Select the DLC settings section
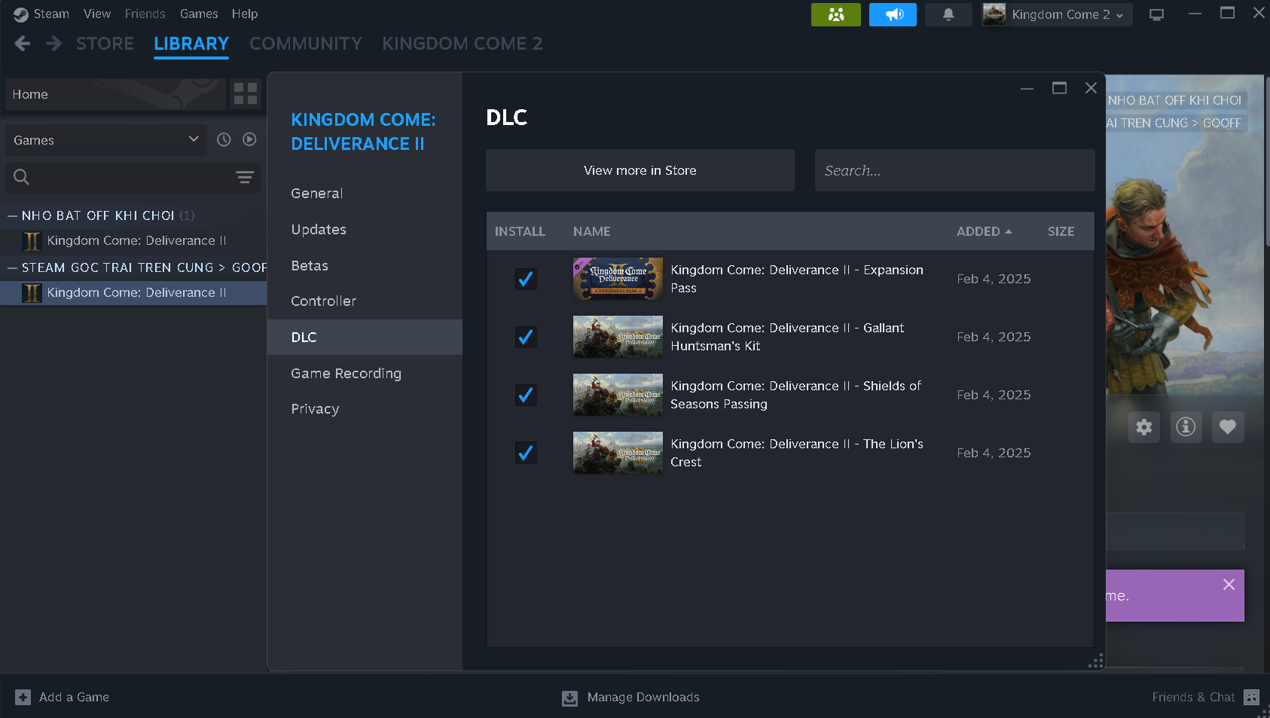This screenshot has height=718, width=1270. coord(365,338)
